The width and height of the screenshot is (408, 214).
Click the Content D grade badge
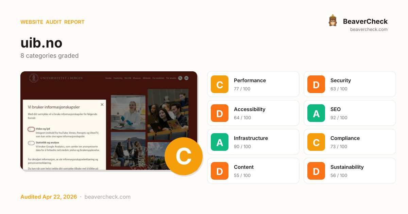pos(220,171)
